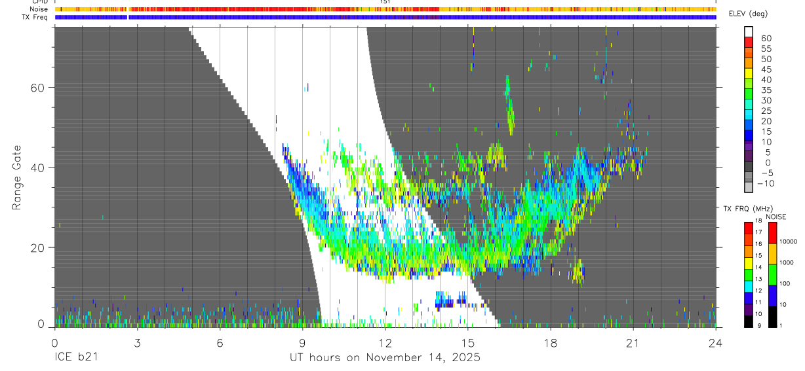
Task: Click ELEV colorbar label '−10'
Action: (x=766, y=183)
